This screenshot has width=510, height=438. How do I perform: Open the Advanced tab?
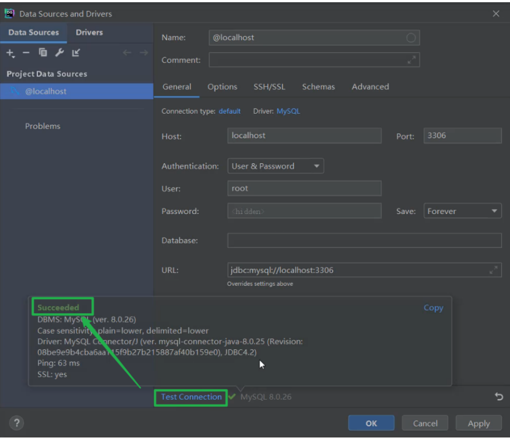pos(370,87)
